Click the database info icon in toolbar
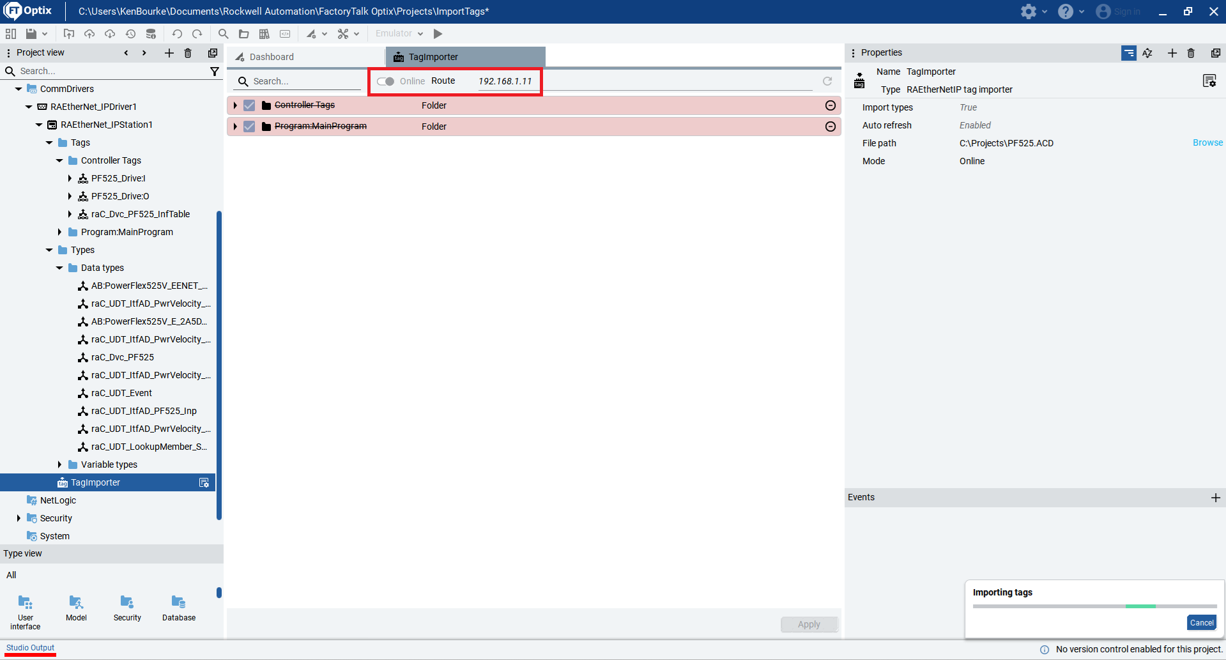 151,34
